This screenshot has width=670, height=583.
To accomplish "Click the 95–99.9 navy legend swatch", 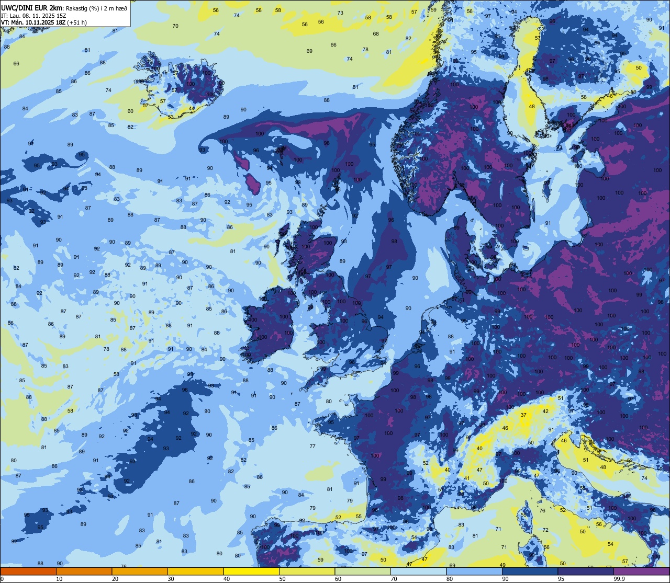I will pyautogui.click(x=586, y=571).
